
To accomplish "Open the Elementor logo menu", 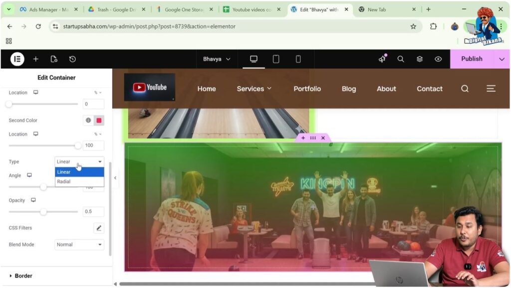I will tap(17, 59).
